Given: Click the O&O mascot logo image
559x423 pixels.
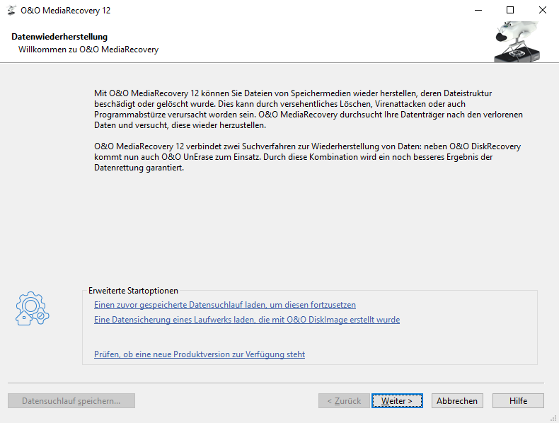Looking at the screenshot, I should tap(517, 41).
